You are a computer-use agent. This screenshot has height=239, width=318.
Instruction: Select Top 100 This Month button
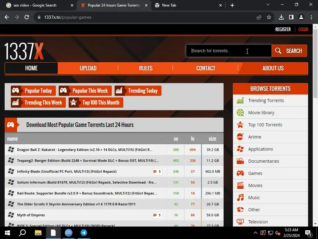pyautogui.click(x=96, y=102)
